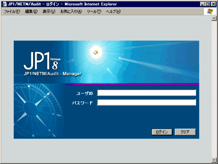Image resolution: width=218 pixels, height=164 pixels.
Task: Minimize the Internet Explorer window
Action: [x=203, y=4]
